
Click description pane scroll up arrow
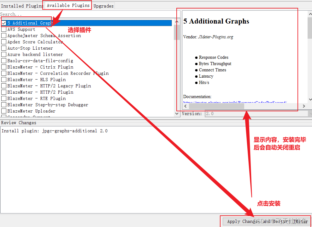tap(310, 14)
